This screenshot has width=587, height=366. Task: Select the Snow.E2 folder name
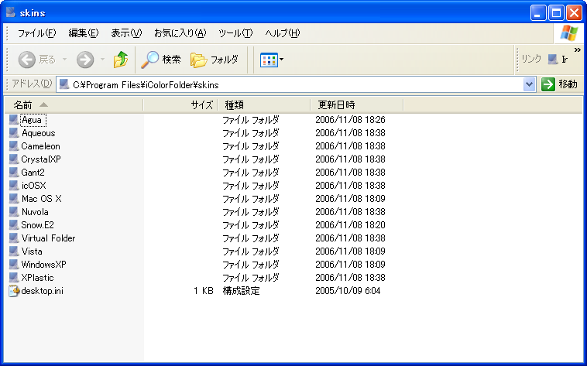click(x=37, y=225)
